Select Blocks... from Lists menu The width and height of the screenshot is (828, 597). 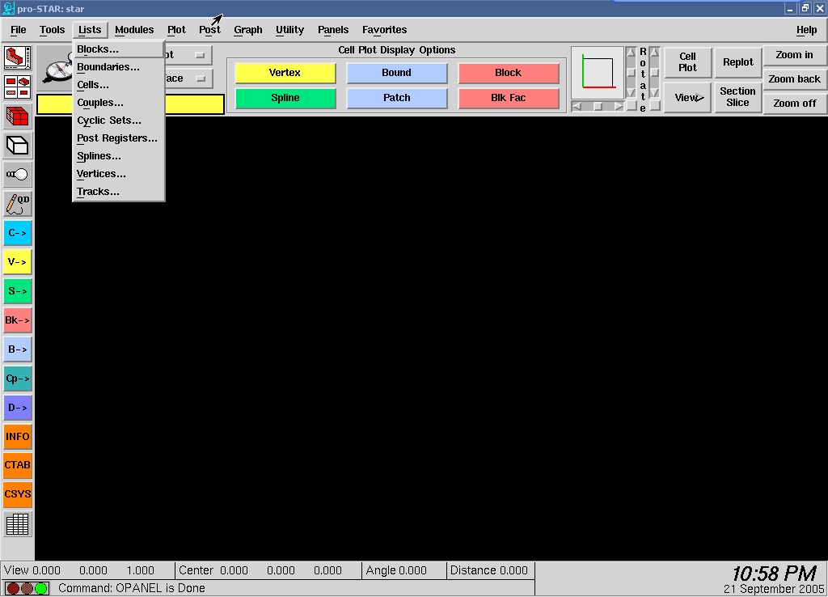[118, 49]
